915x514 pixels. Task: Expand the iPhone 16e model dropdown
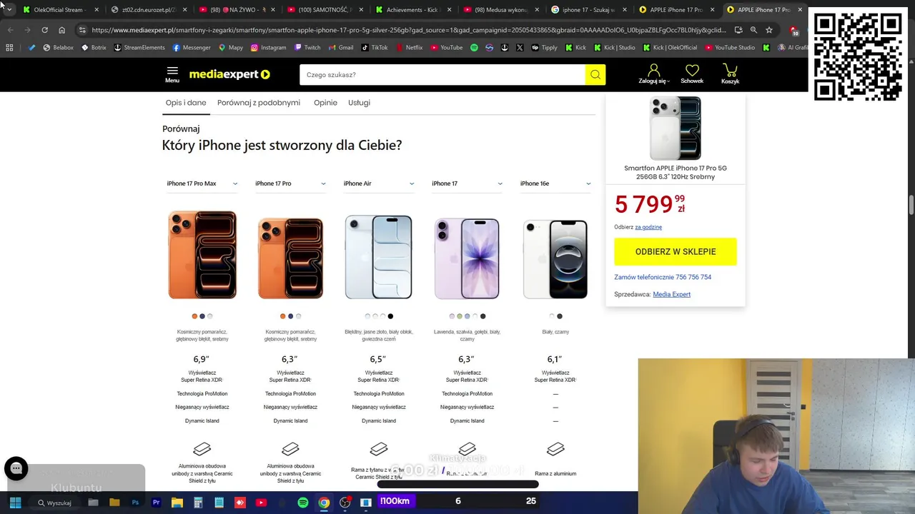click(555, 183)
